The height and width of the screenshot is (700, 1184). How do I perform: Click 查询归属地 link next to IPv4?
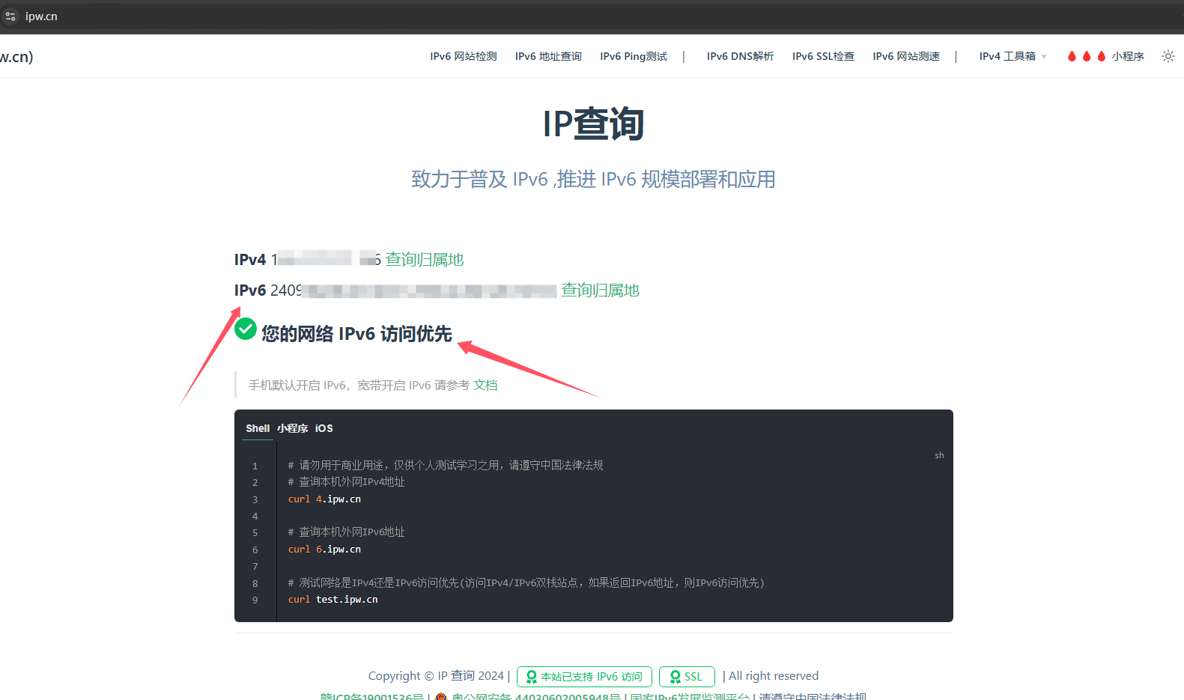(x=424, y=260)
